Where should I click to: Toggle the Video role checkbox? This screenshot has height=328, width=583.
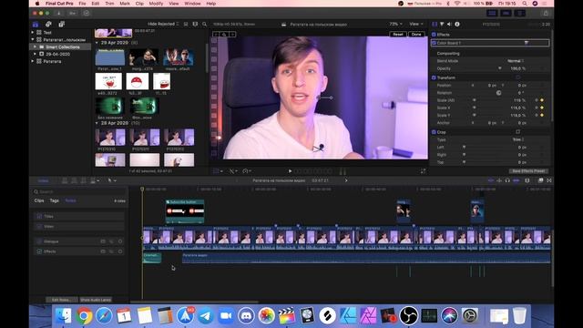pyautogui.click(x=39, y=226)
